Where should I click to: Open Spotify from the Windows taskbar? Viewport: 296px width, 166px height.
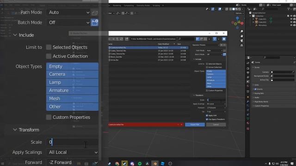coord(140,164)
